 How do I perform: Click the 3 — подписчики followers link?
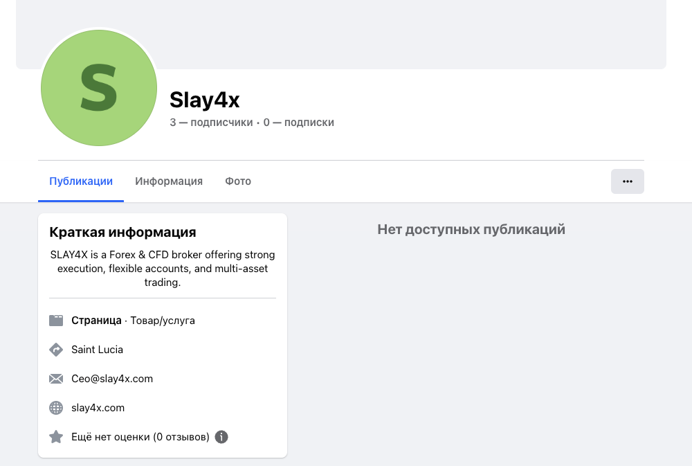click(x=211, y=123)
